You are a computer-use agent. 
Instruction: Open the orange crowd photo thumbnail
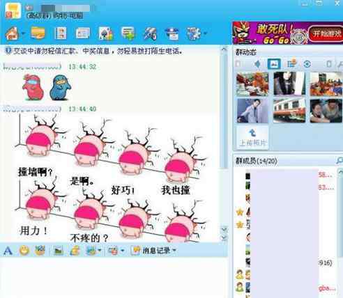click(x=326, y=84)
